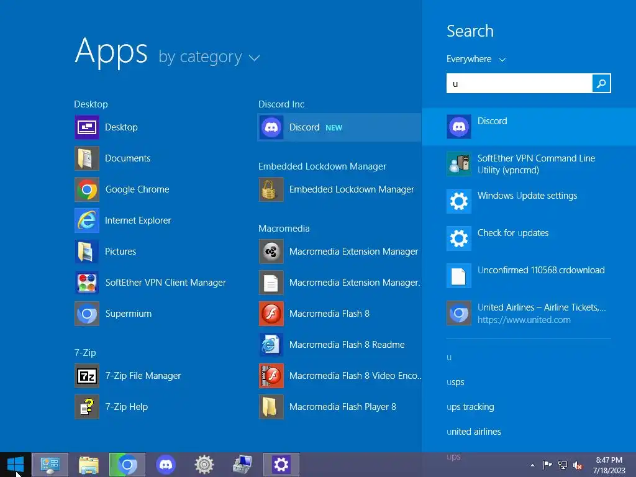636x477 pixels.
Task: Open the Documents folder icon
Action: click(x=87, y=158)
